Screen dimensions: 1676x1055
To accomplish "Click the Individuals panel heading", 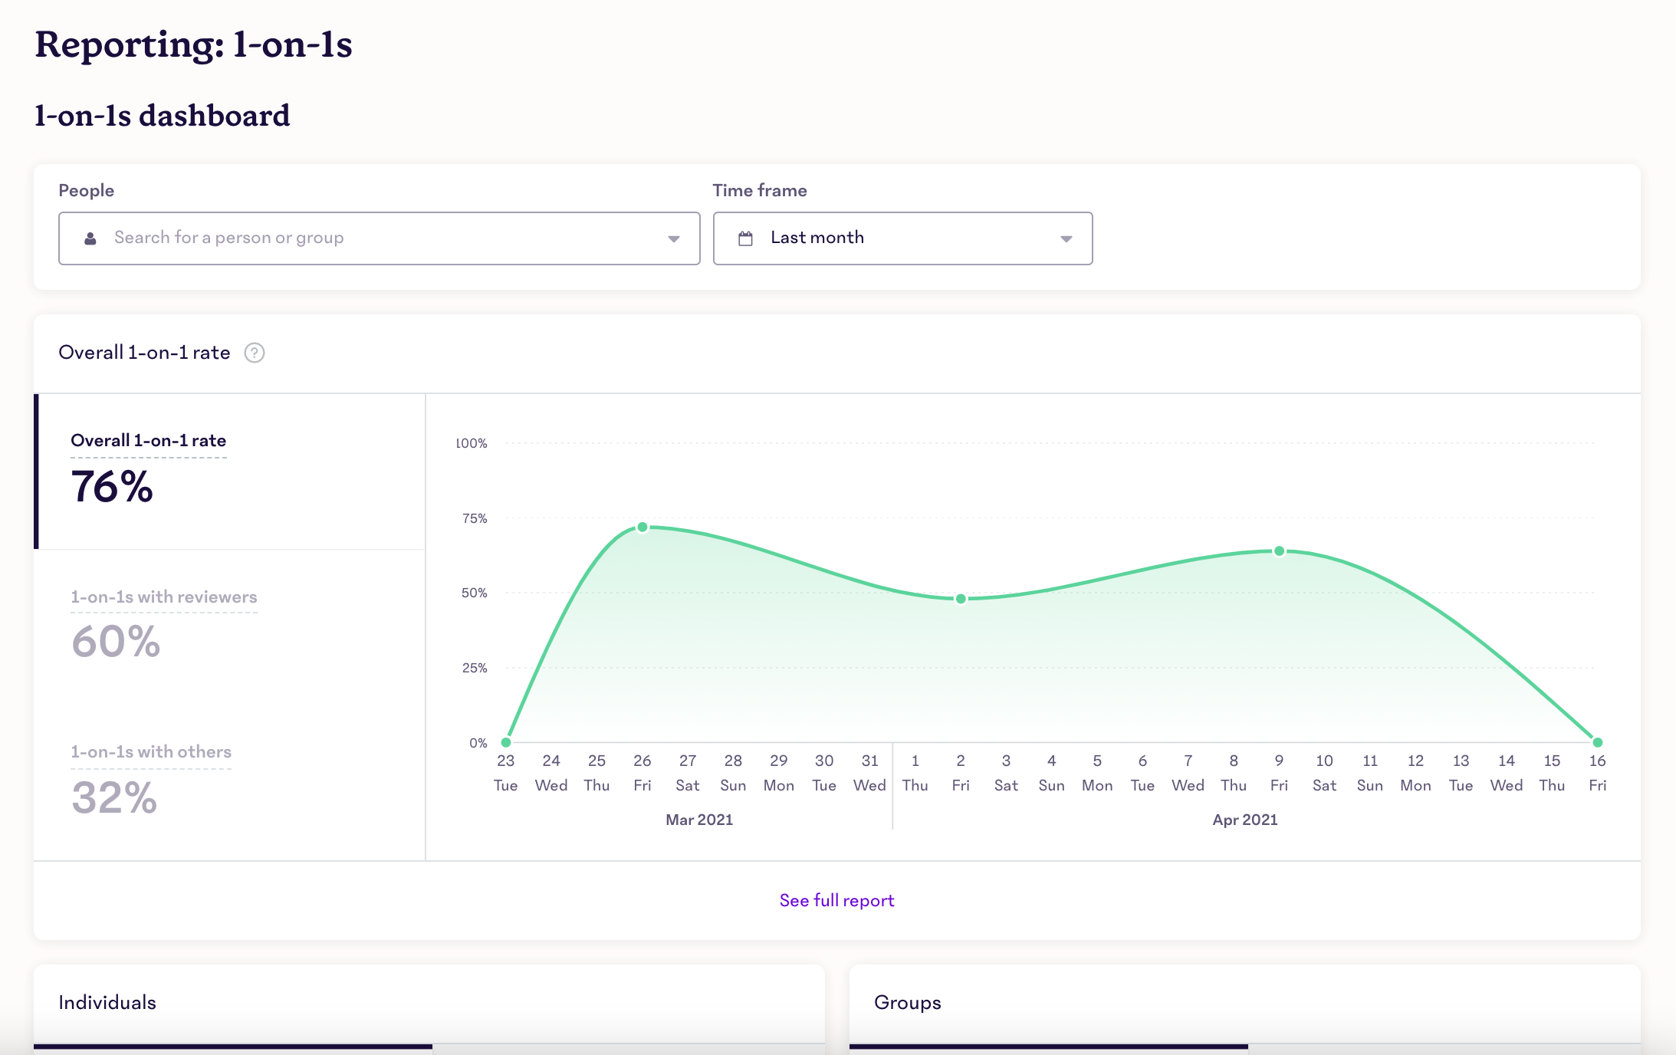I will (107, 1002).
